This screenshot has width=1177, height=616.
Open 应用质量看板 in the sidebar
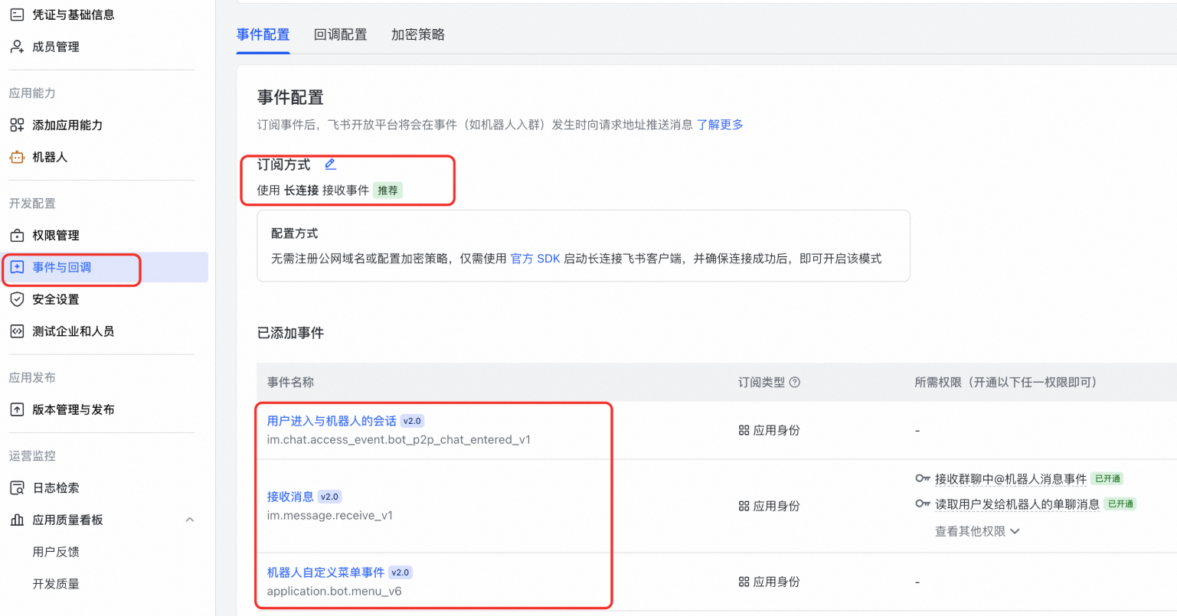(67, 520)
